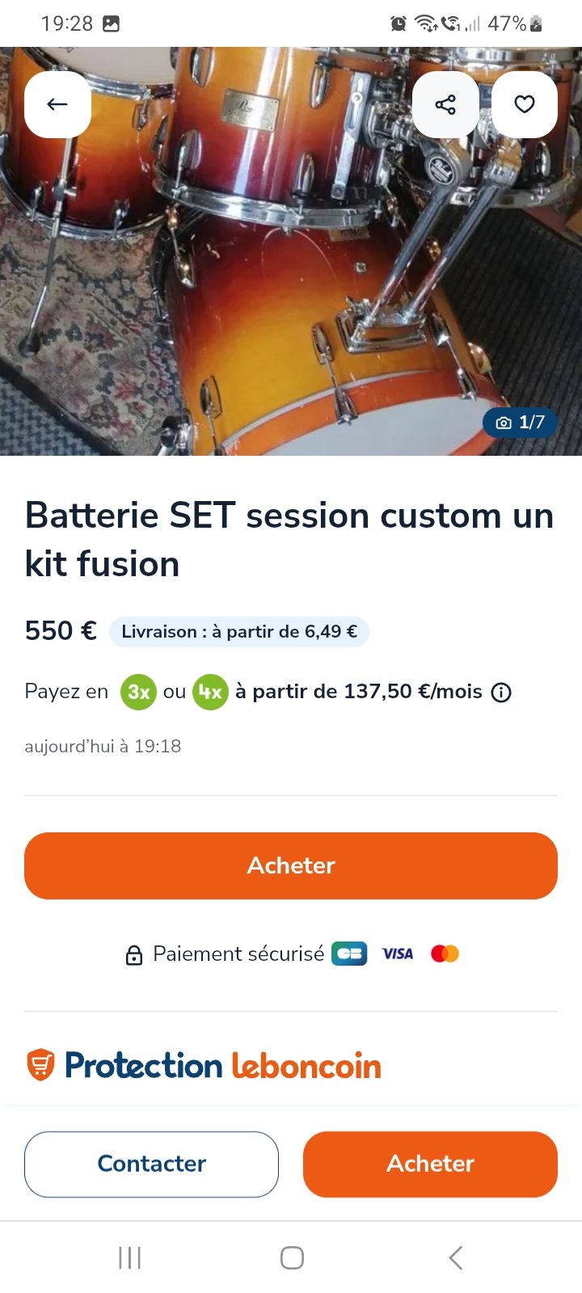Click the CB card logo

coord(349,954)
